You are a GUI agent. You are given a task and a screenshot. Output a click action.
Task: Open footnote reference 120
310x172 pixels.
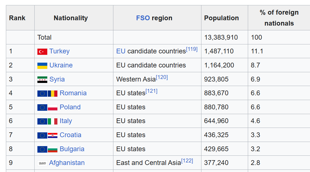[x=162, y=77]
